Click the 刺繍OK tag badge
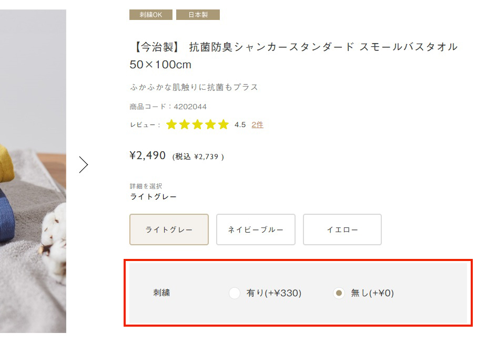Screen dimensions: 477x344 (150, 15)
